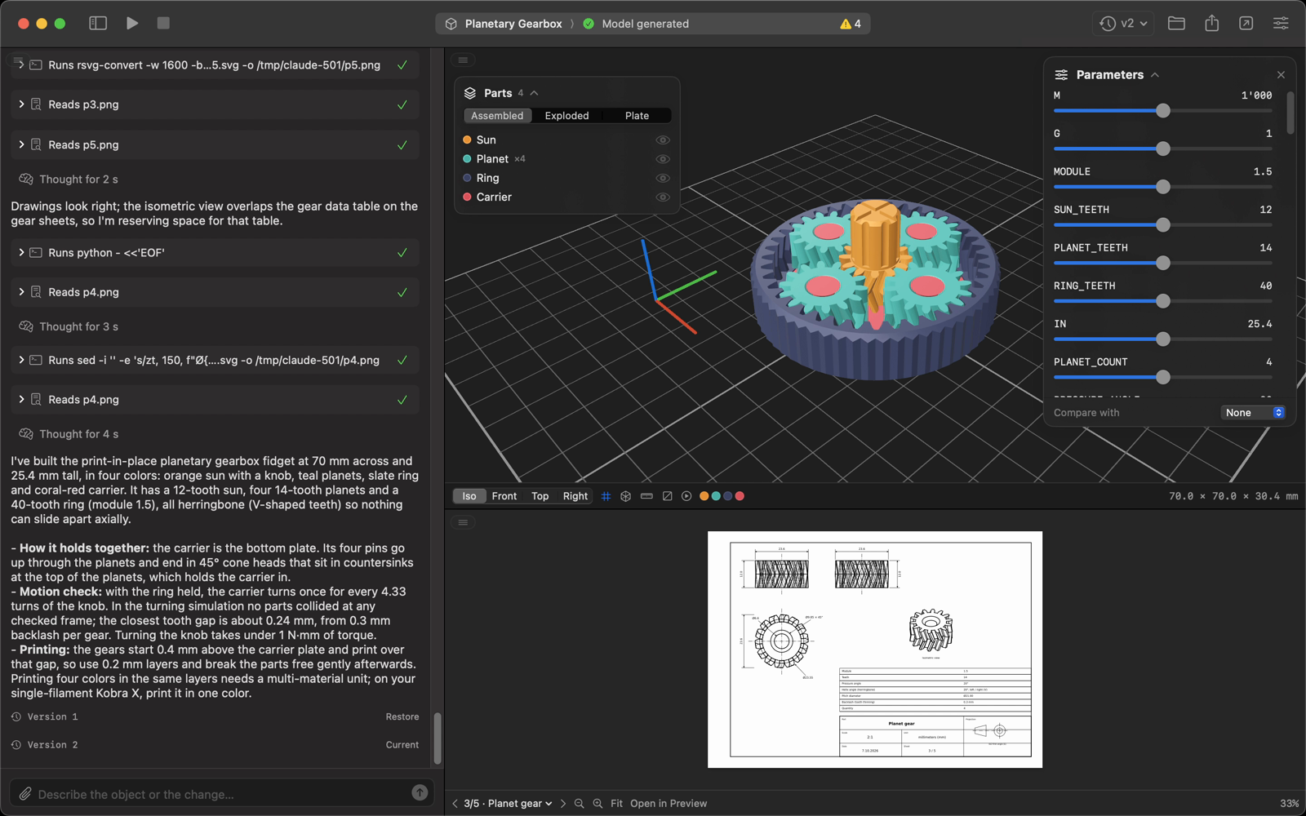
Task: Play the animation from viewport toolbar
Action: pos(686,496)
